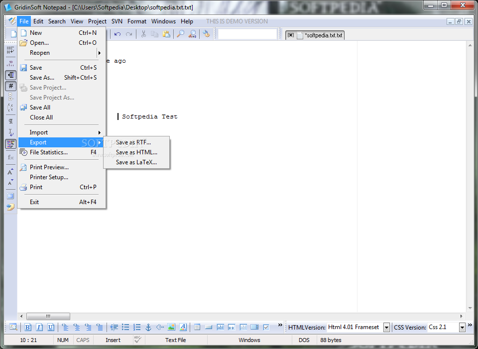
Task: Insert HTML comment '<!--' icon
Action: pyautogui.click(x=160, y=328)
